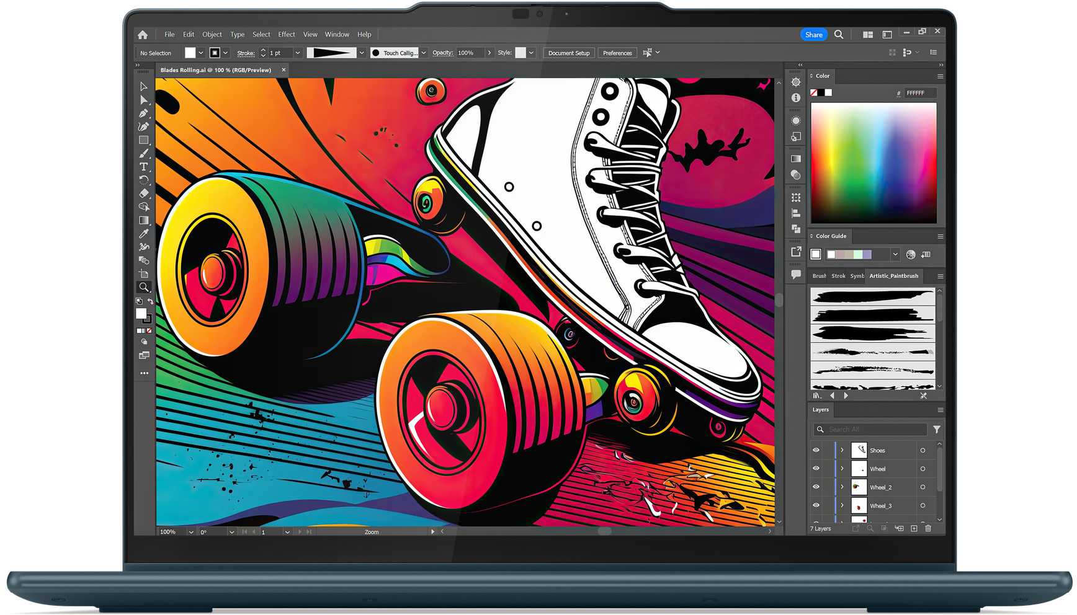Click inside the color spectrum picker
Image resolution: width=1077 pixels, height=615 pixels.
point(873,162)
